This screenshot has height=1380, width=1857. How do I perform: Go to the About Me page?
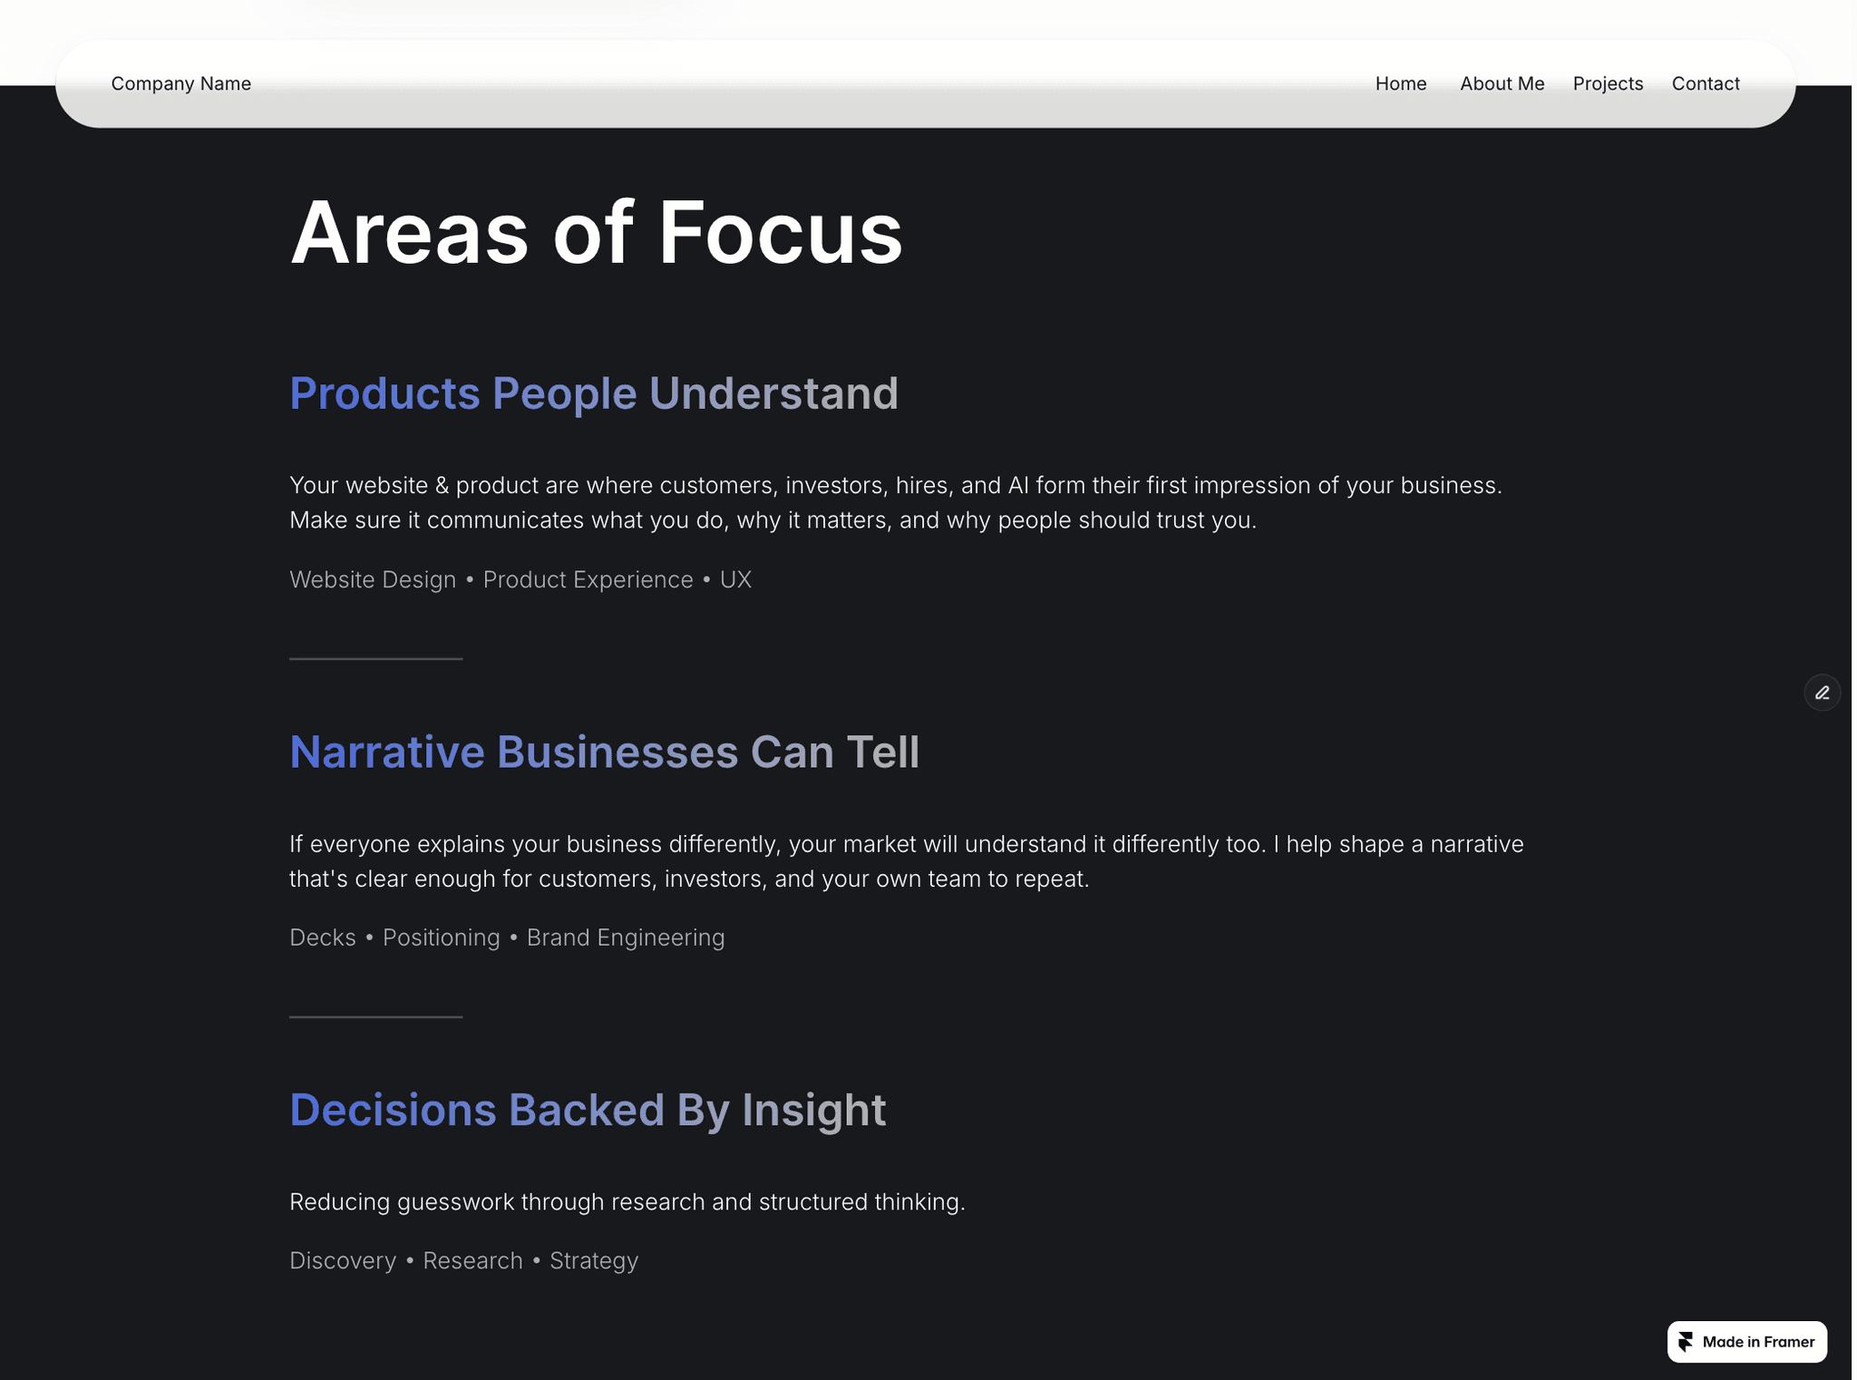[1502, 83]
